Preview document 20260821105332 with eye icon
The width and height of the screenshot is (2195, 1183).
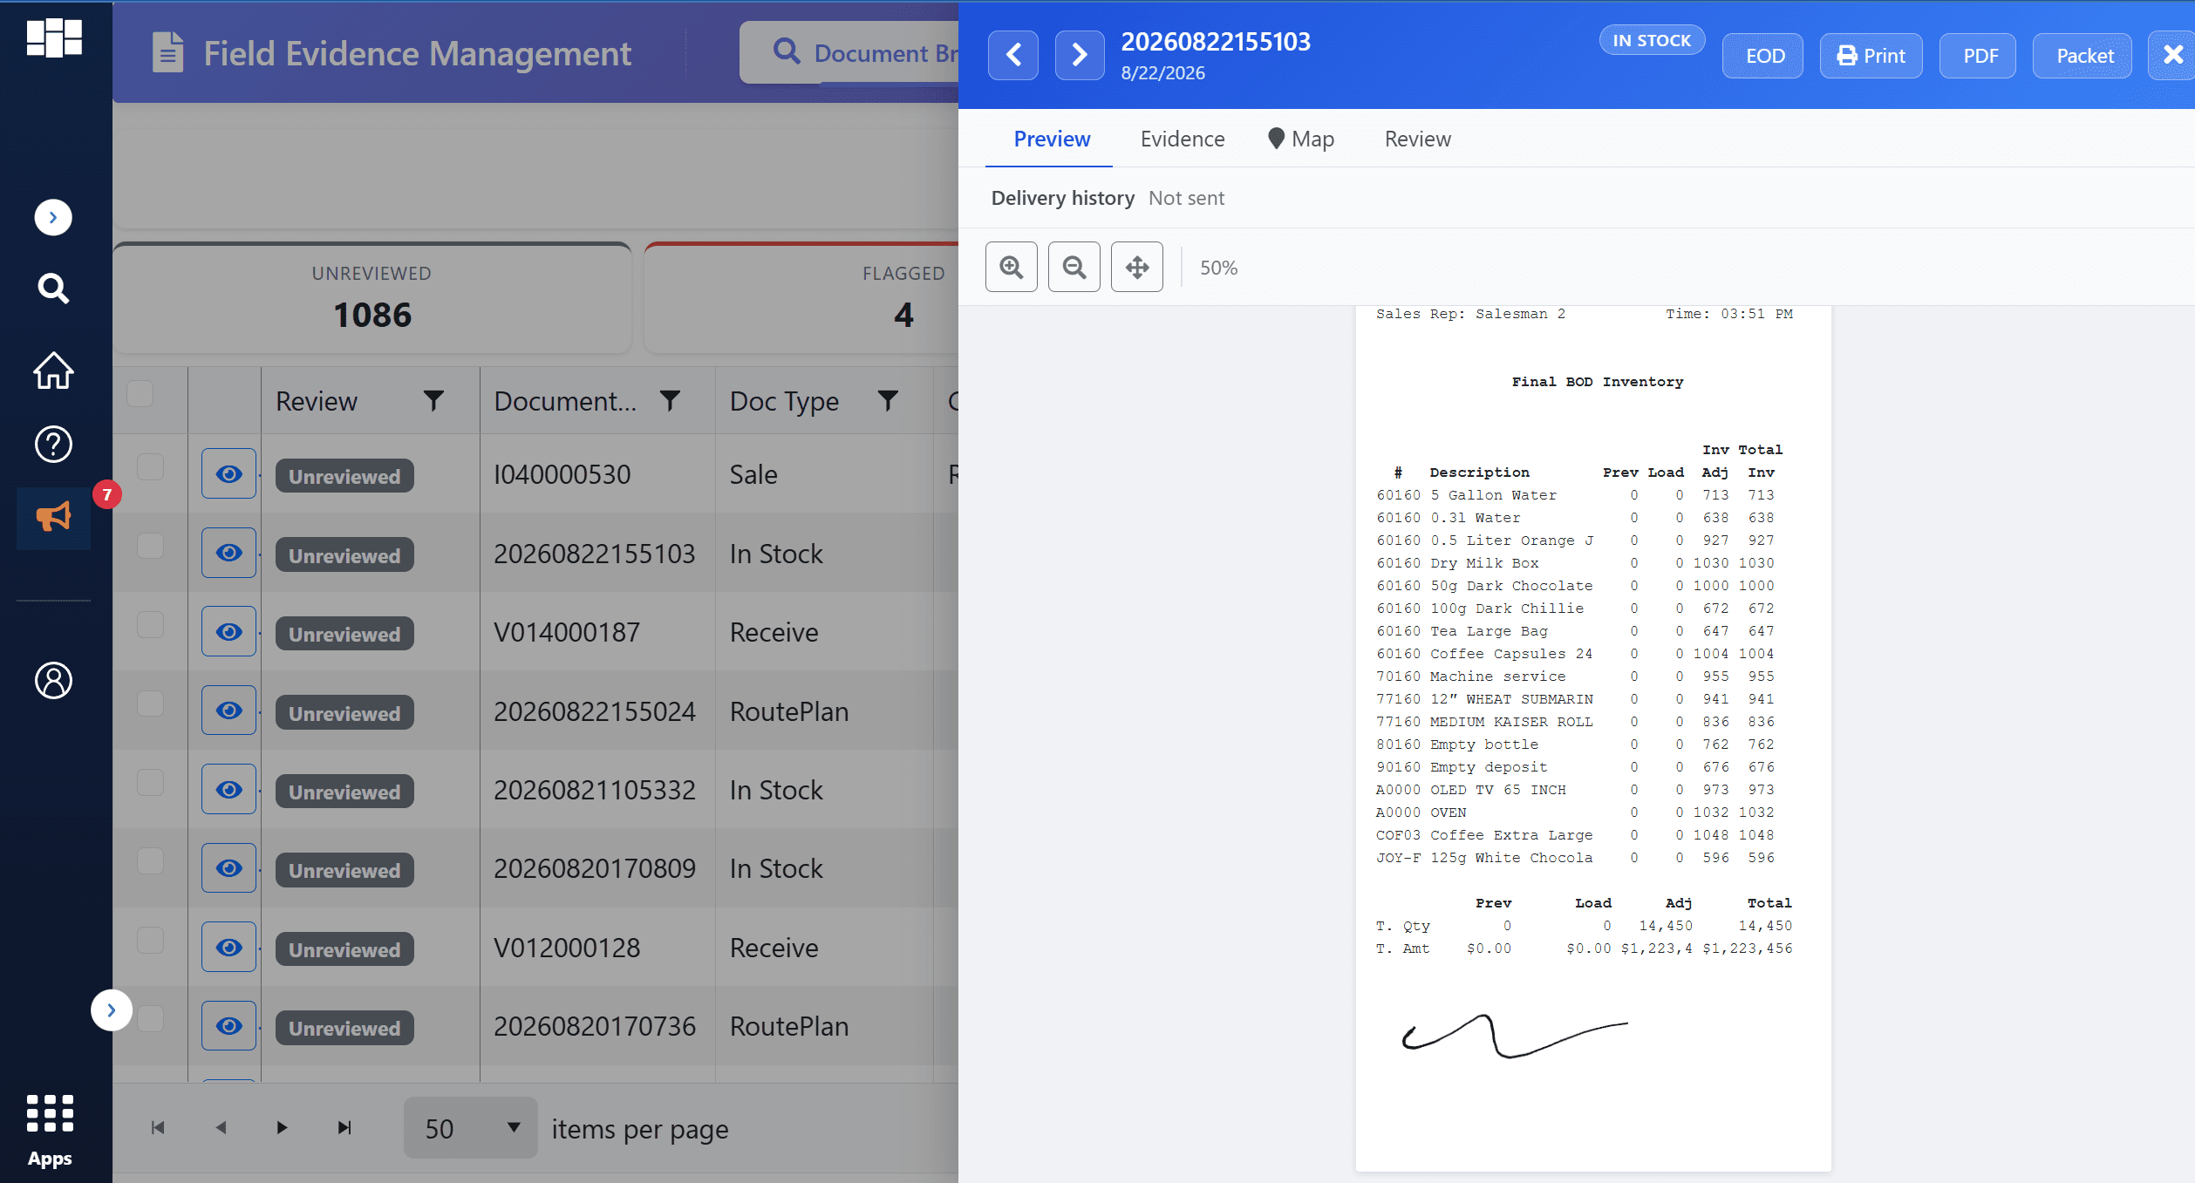[x=229, y=790]
